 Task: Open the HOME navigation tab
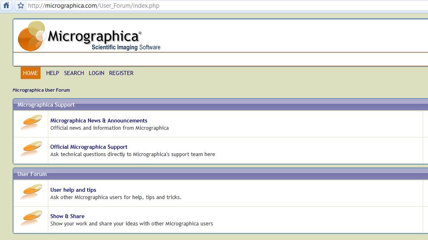click(30, 73)
